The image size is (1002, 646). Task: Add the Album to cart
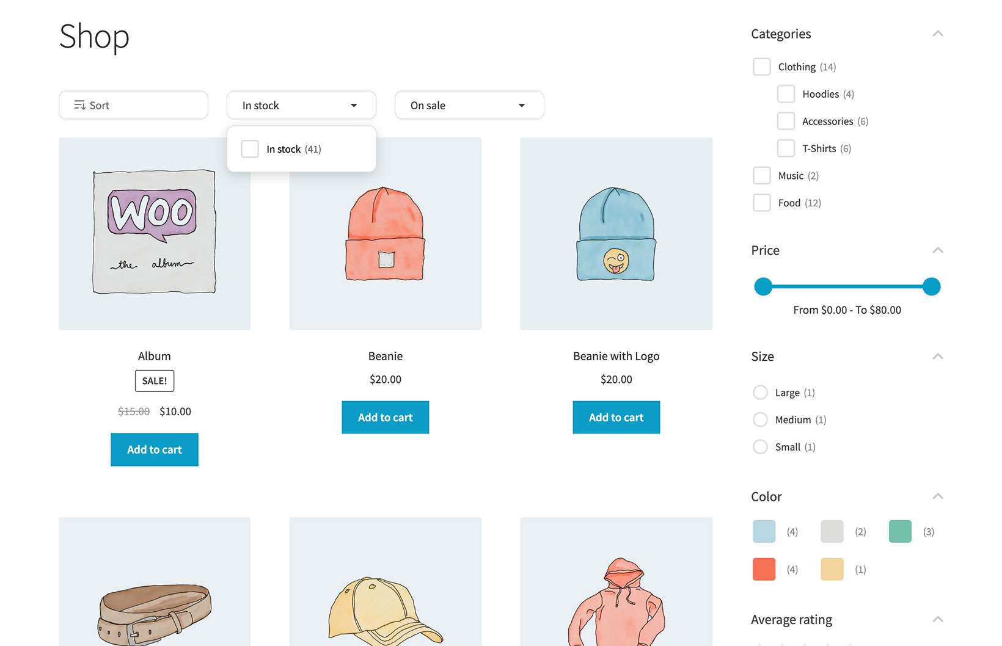click(x=155, y=449)
